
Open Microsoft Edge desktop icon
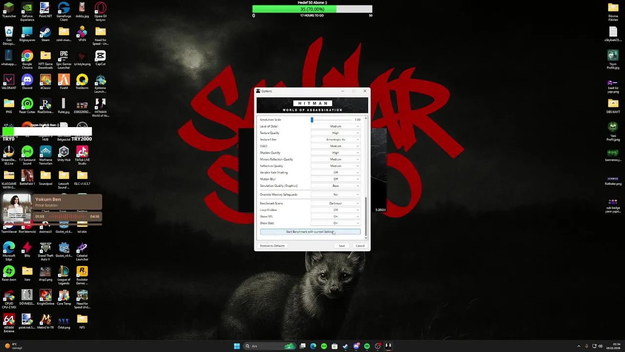point(9,251)
